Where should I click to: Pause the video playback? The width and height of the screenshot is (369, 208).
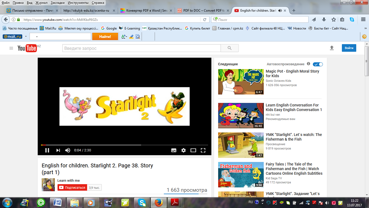pyautogui.click(x=47, y=150)
